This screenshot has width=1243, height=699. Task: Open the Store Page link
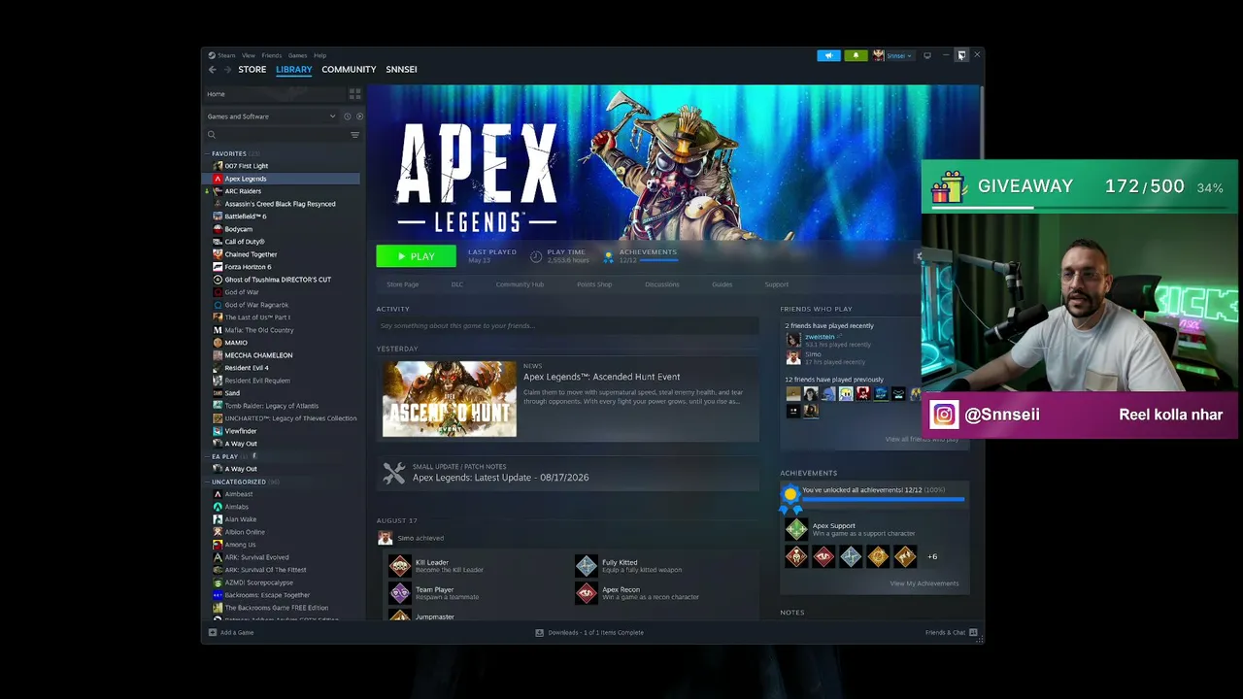click(403, 284)
